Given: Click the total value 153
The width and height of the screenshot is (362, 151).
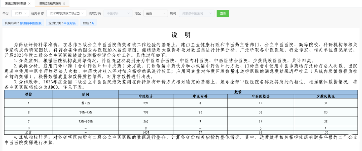Looking at the screenshot, I should tap(326, 132).
